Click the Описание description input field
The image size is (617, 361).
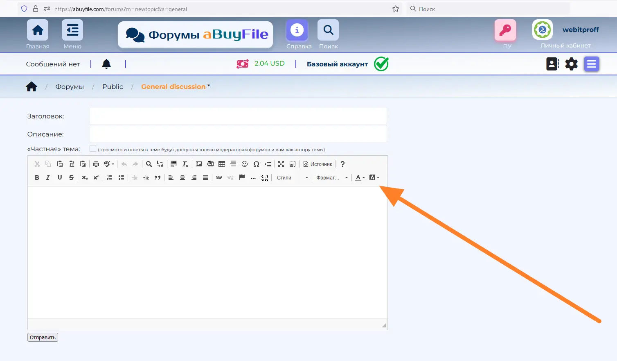[238, 134]
